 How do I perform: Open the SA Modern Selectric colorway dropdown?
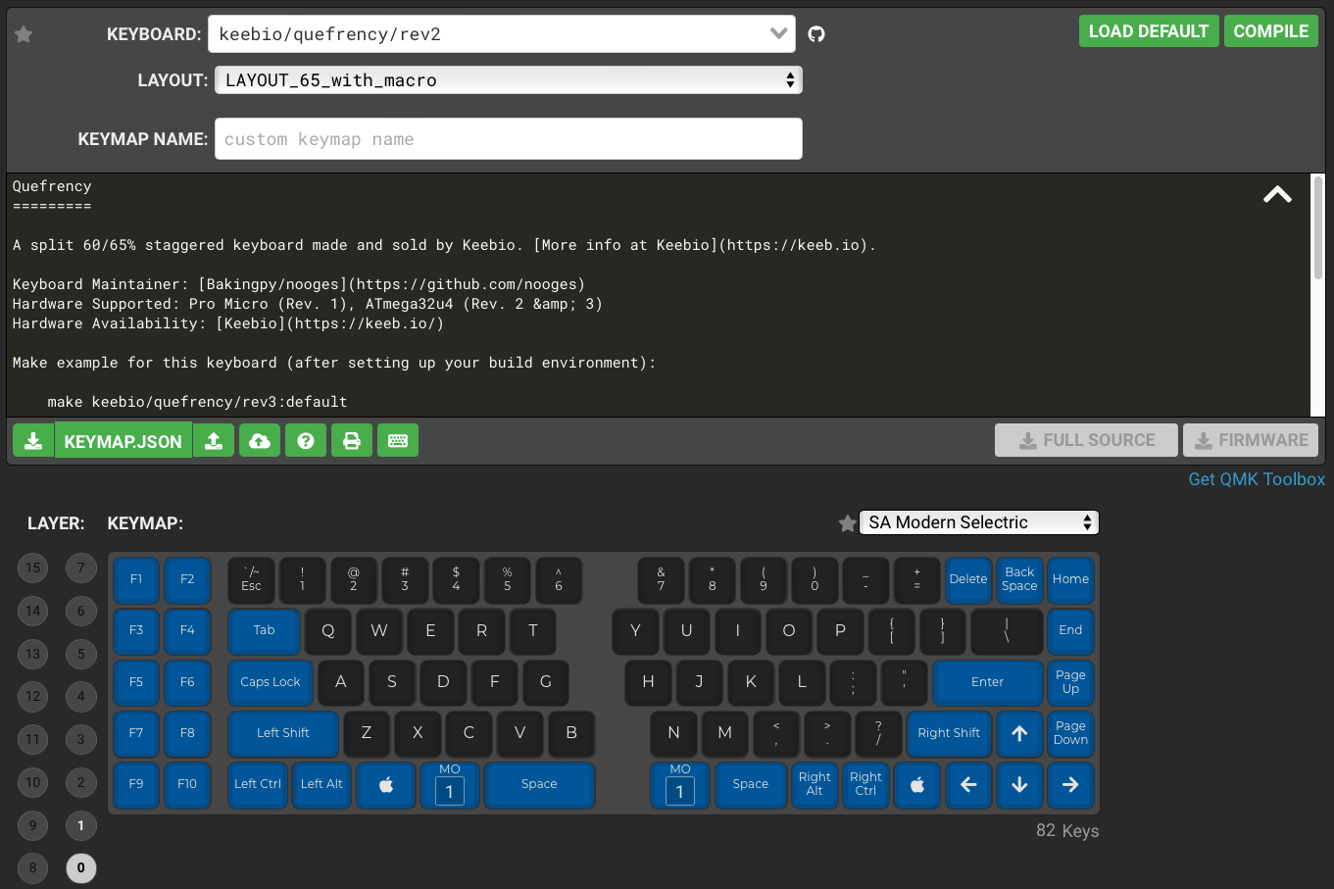(978, 522)
